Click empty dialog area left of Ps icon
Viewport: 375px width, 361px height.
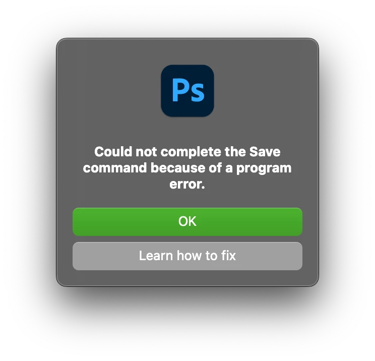point(109,91)
